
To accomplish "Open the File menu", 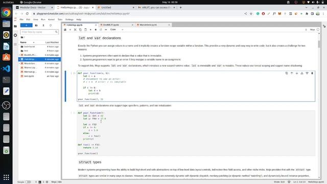I will (21, 19).
